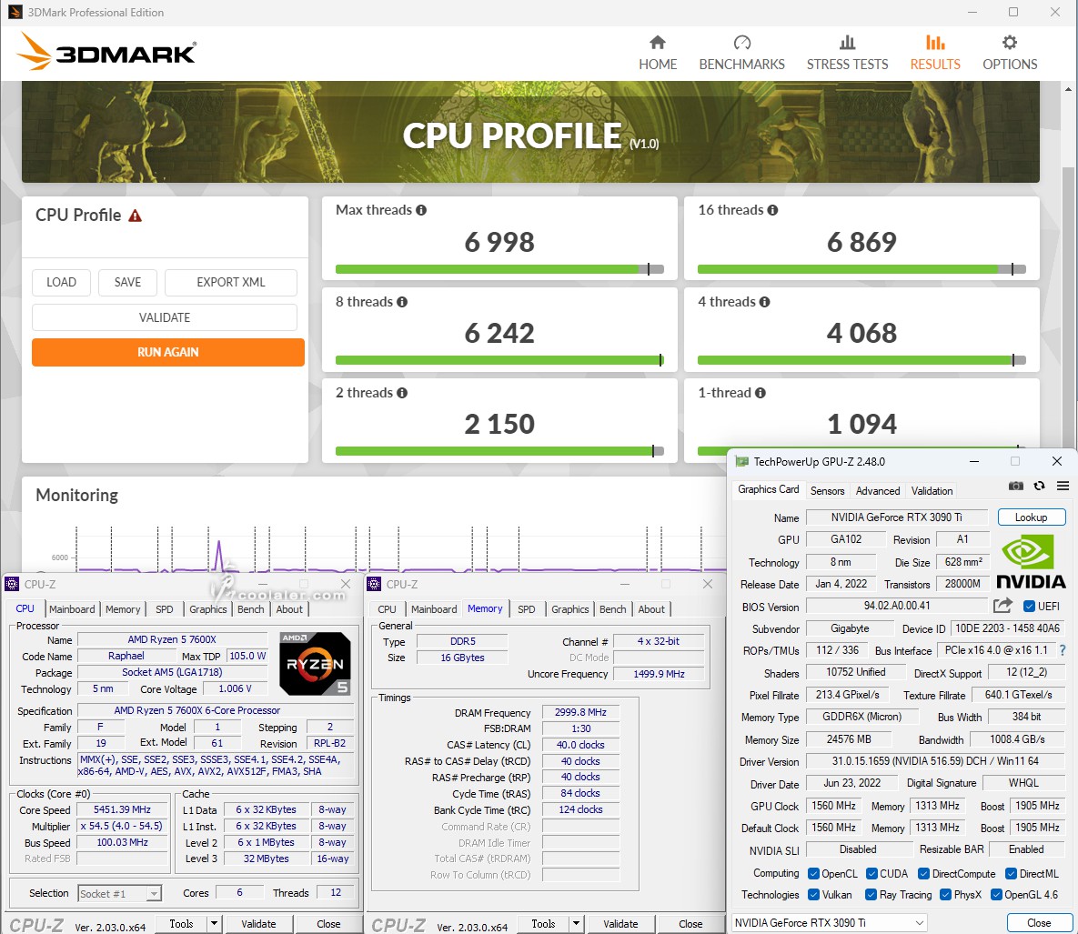Viewport: 1078px width, 934px height.
Task: Open About tab in CPU-Z processor window
Action: point(289,609)
